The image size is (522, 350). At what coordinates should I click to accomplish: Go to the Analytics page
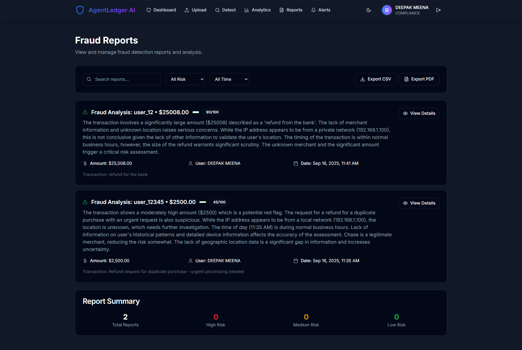click(x=257, y=10)
